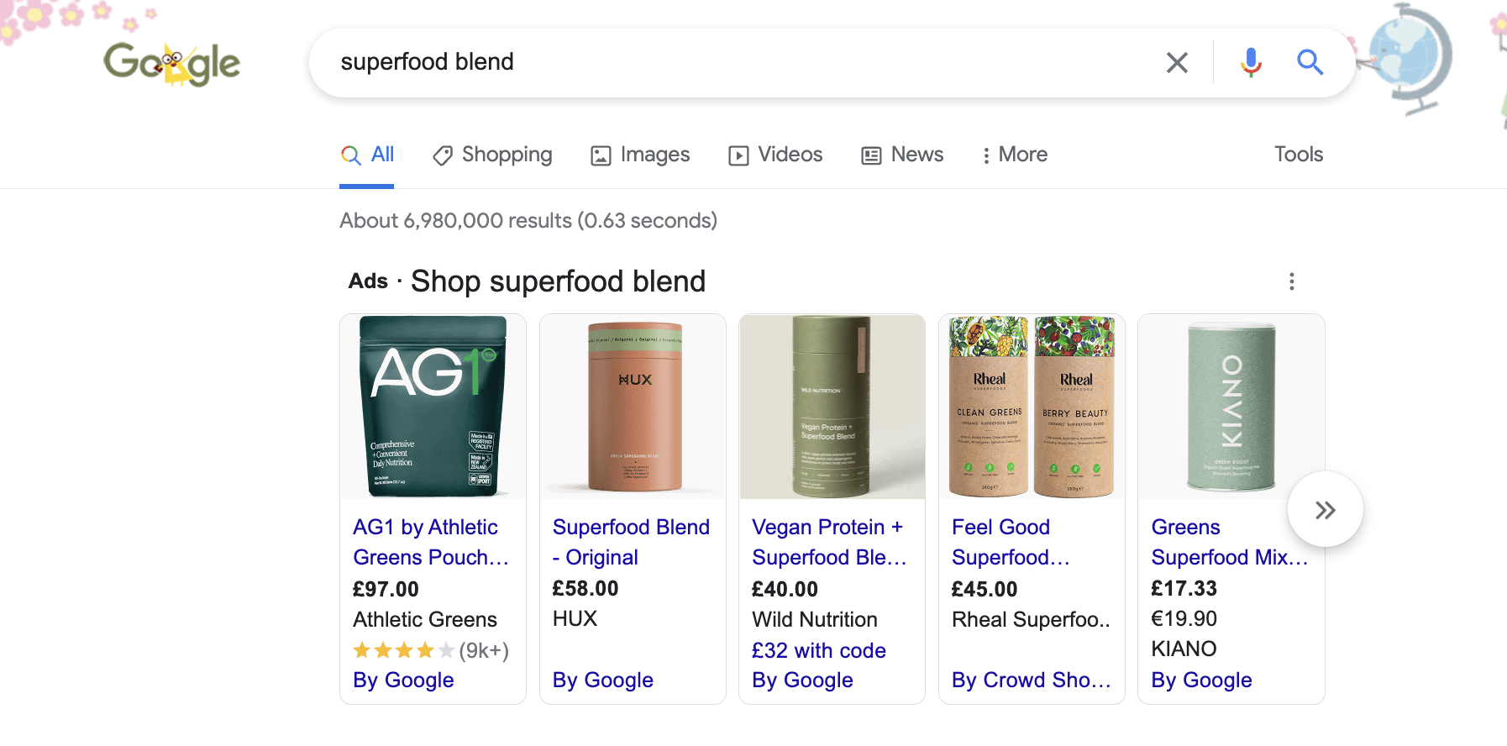Select the Rheal Clean Greens product image
This screenshot has height=746, width=1507.
(x=989, y=407)
